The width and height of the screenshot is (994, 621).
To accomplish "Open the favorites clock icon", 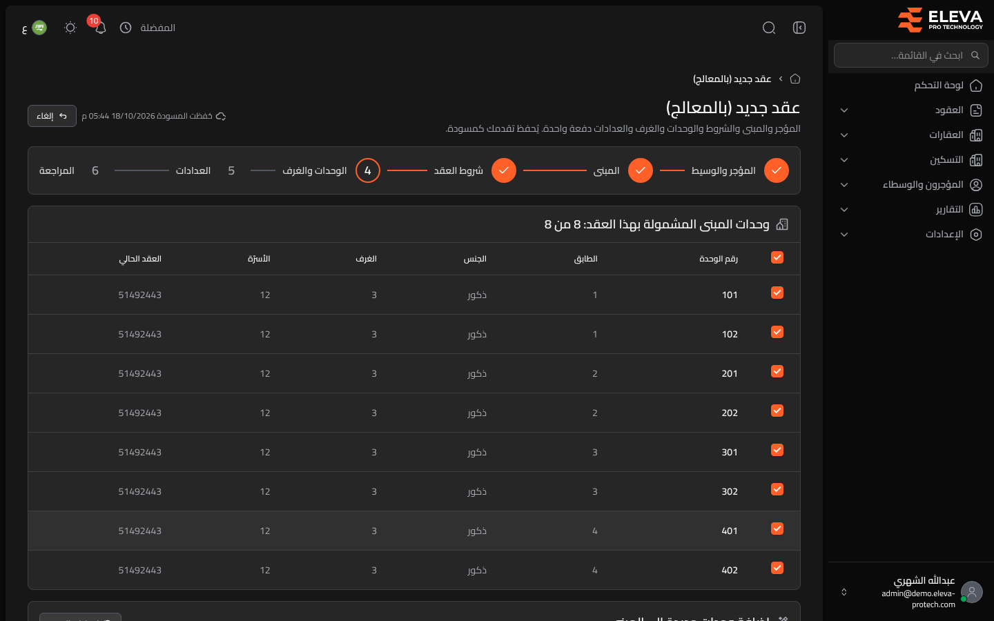I will [126, 28].
